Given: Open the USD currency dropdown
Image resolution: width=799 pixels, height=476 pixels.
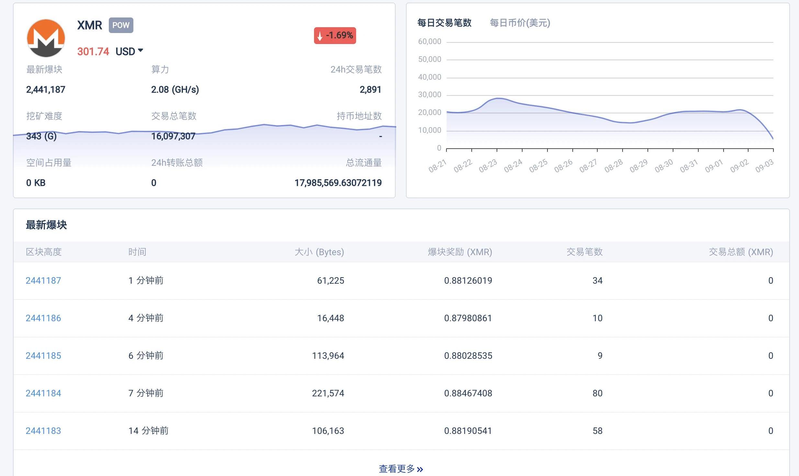Looking at the screenshot, I should (x=129, y=51).
